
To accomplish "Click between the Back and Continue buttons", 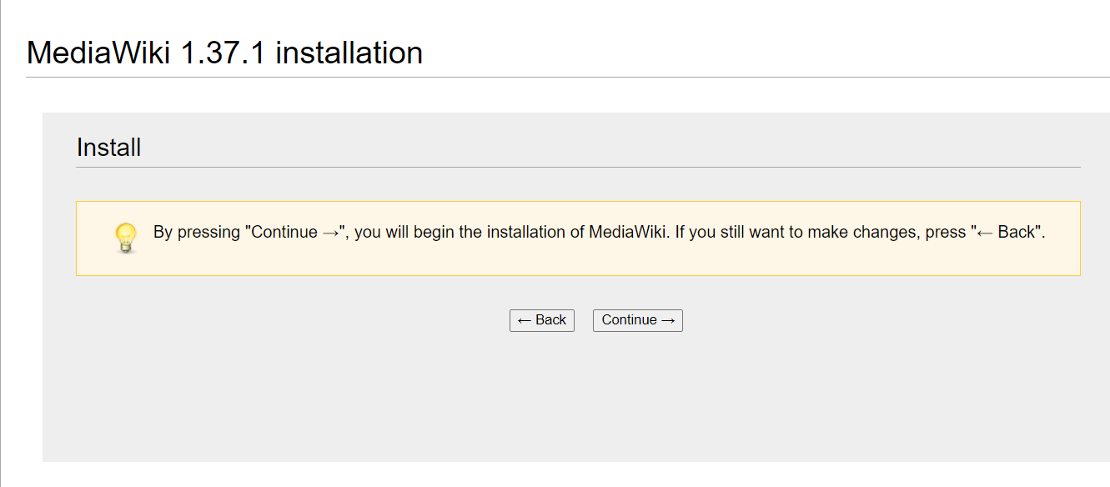I will coord(583,320).
